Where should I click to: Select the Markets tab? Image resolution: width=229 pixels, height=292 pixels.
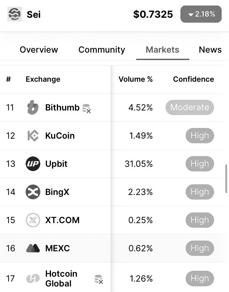162,50
